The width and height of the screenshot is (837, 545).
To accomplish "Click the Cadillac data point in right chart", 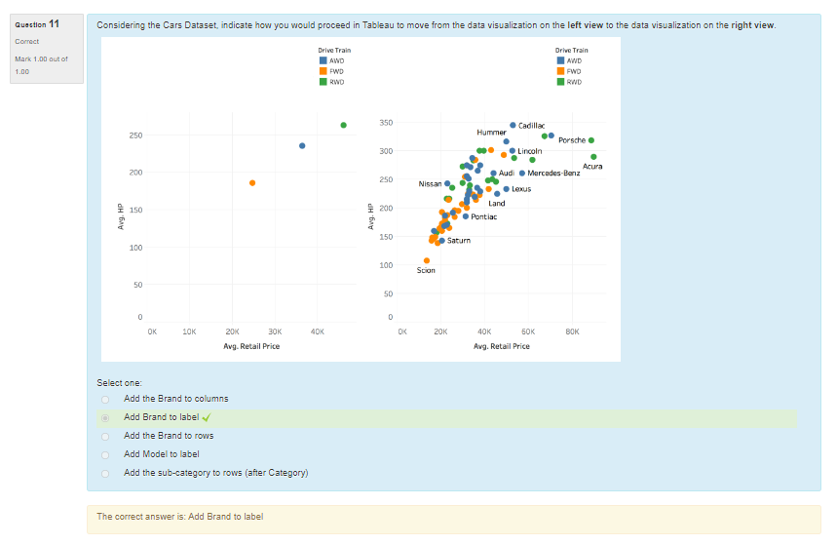I will pos(513,126).
